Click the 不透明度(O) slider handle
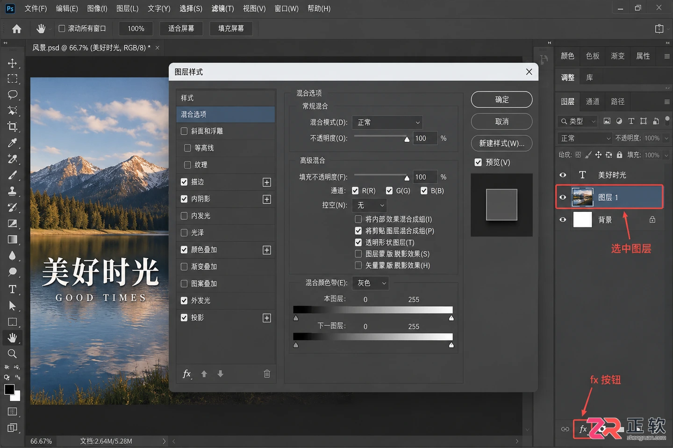 coord(407,139)
